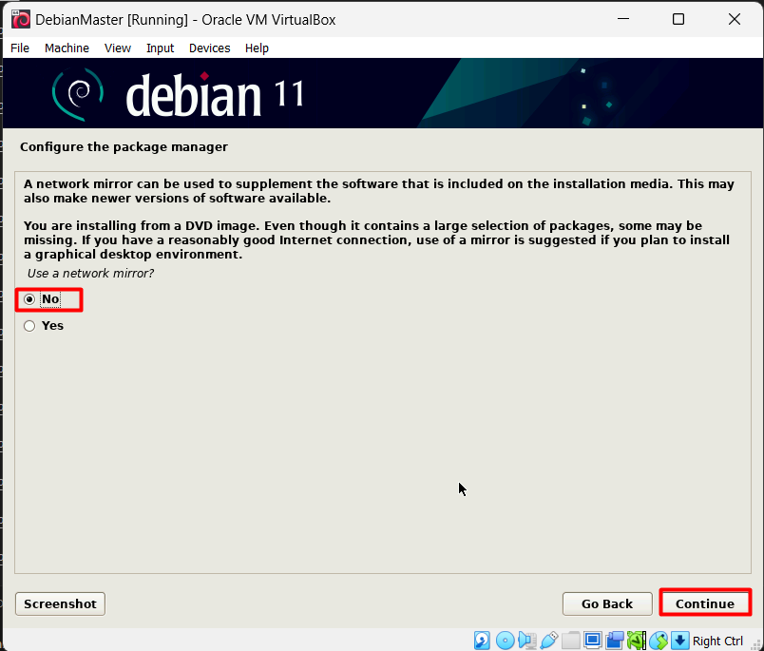Click the "Configure the package manager" heading
The width and height of the screenshot is (764, 651).
tap(124, 147)
